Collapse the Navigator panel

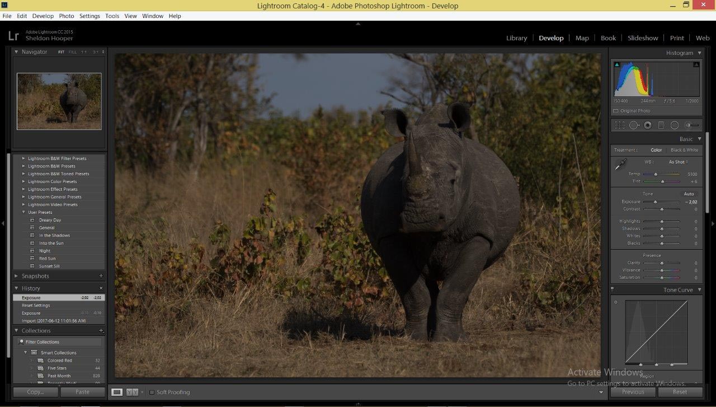(x=16, y=52)
